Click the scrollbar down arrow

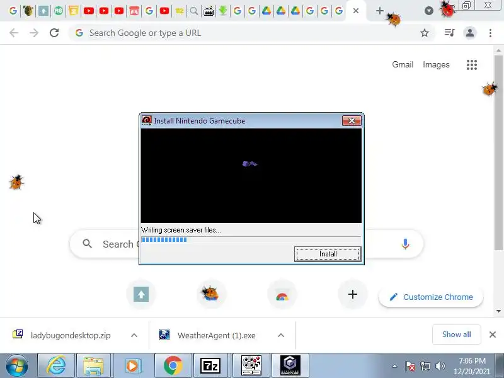pos(498,311)
